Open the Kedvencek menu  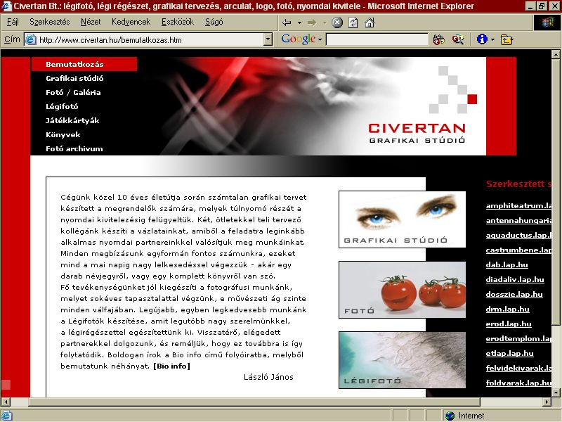coord(131,22)
